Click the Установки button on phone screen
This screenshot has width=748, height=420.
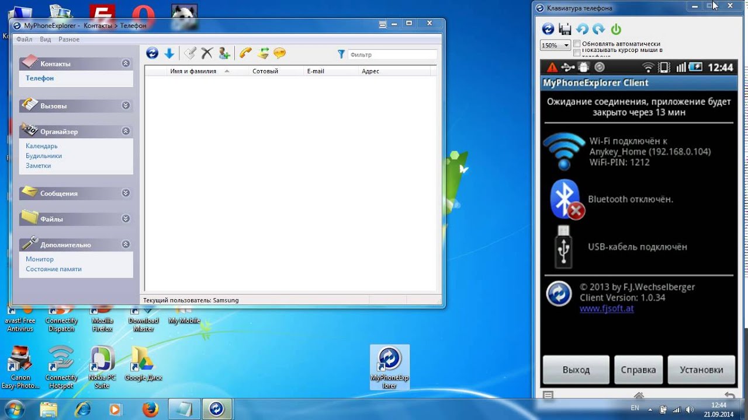coord(701,370)
